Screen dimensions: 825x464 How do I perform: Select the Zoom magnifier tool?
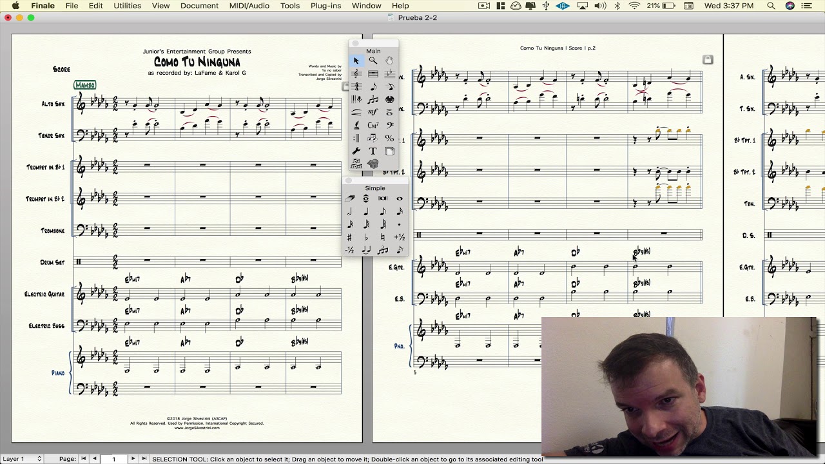(373, 61)
